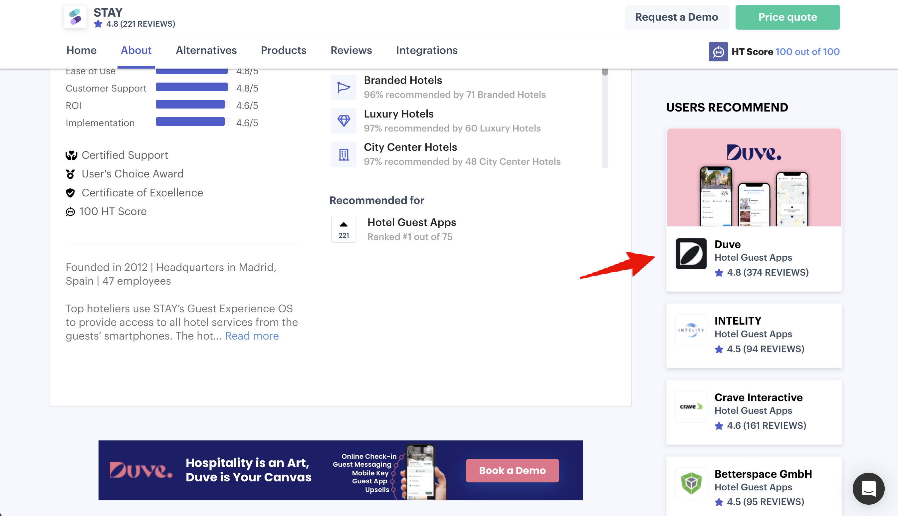Click the Price quote button
The width and height of the screenshot is (898, 516).
(787, 17)
